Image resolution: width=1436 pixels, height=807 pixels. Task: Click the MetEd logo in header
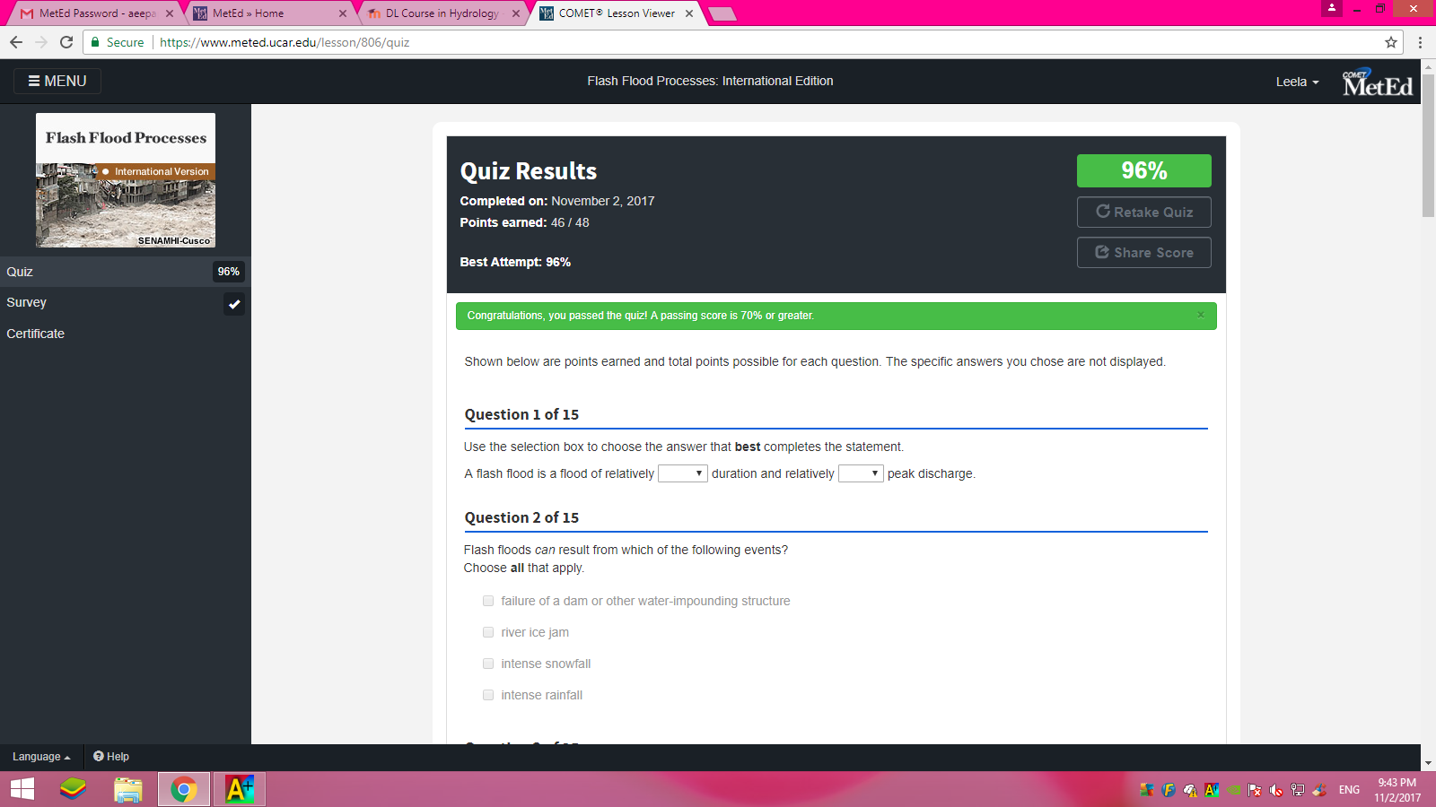click(x=1377, y=82)
